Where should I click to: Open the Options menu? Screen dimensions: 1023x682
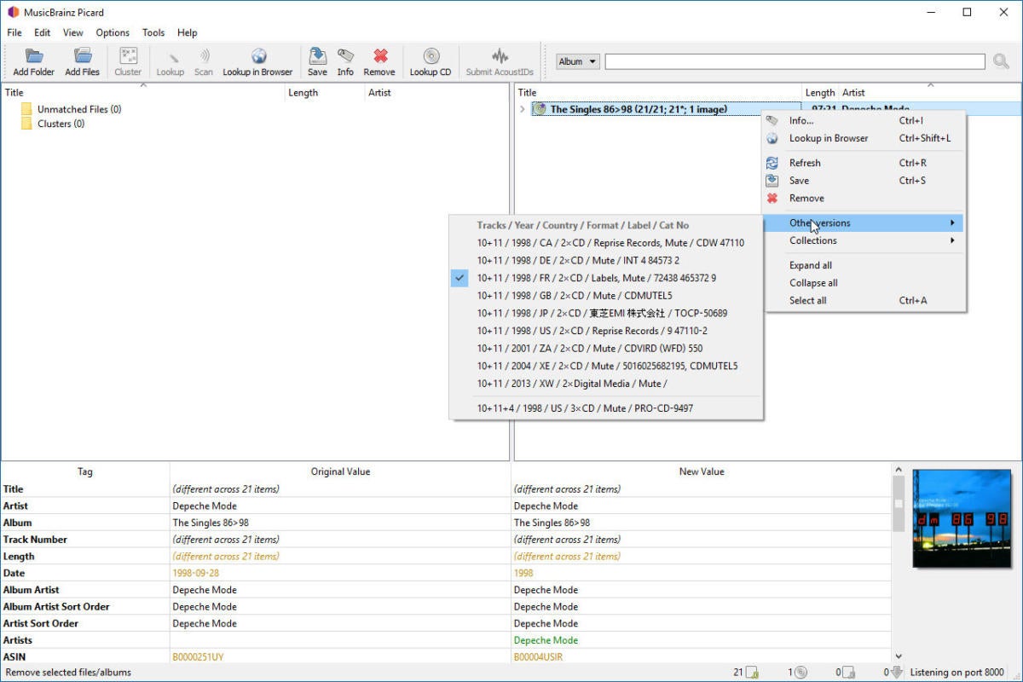[113, 32]
